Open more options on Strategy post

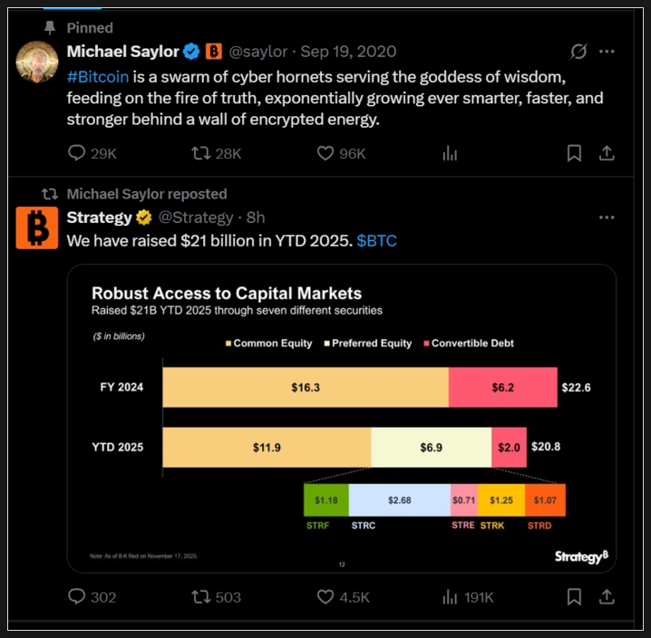[x=607, y=217]
